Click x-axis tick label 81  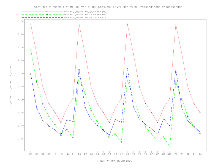pos(194,154)
